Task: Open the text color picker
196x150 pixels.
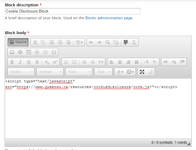Action: (120, 72)
